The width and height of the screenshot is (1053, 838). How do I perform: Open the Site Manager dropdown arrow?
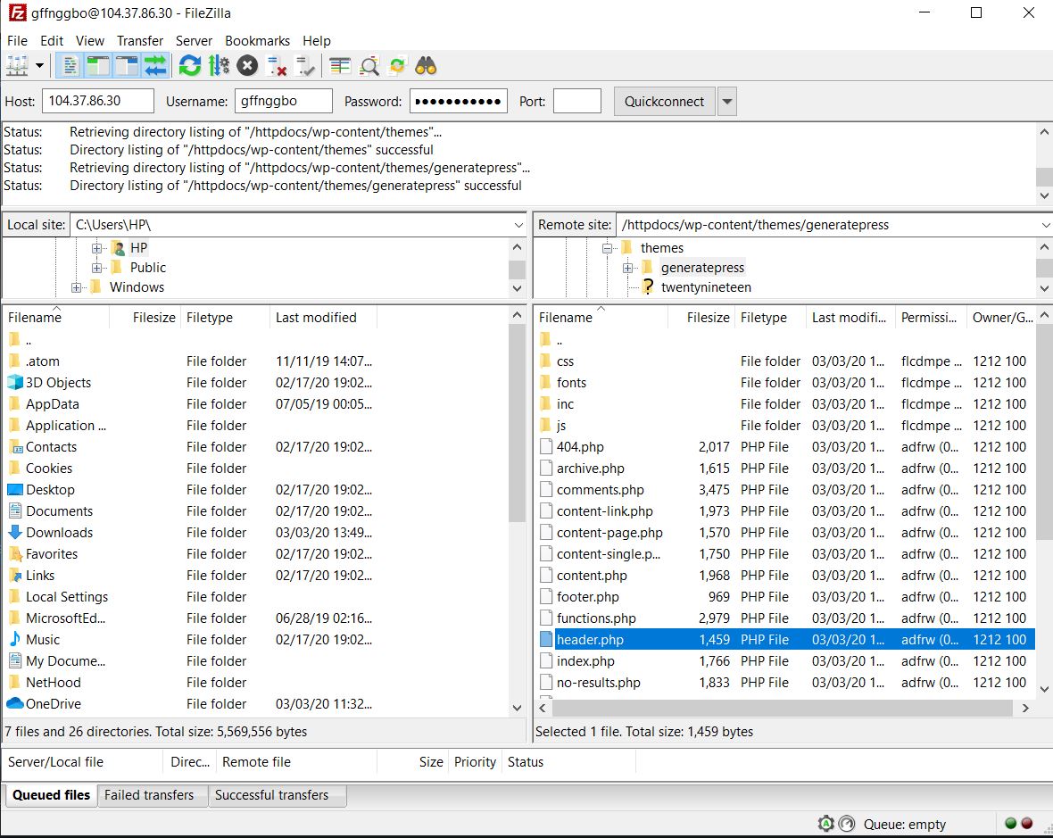click(39, 66)
